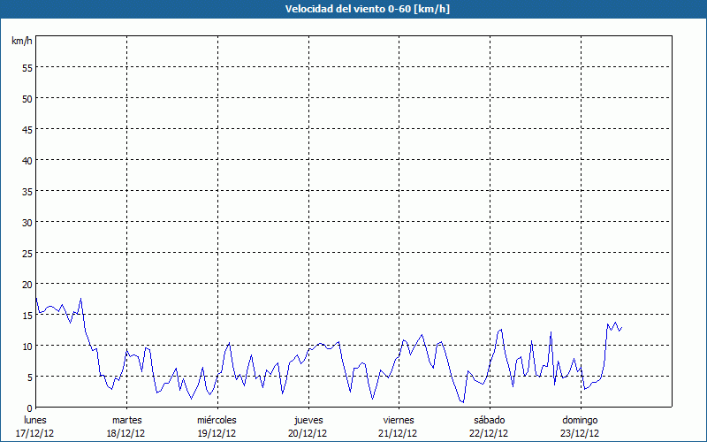Select the 25 tick label on the y-axis
Viewport: 707px width, 442px height.
click(x=27, y=253)
